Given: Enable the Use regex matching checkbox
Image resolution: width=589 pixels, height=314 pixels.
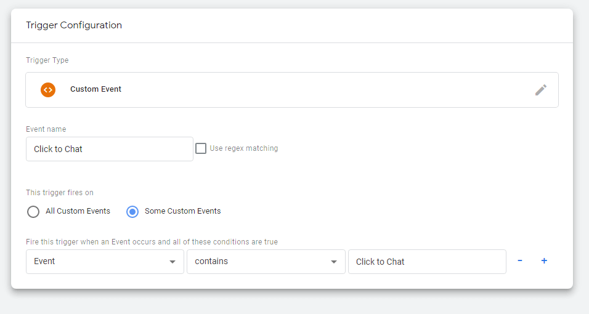Looking at the screenshot, I should click(201, 148).
